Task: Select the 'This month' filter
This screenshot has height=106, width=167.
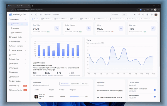Action: [65, 84]
